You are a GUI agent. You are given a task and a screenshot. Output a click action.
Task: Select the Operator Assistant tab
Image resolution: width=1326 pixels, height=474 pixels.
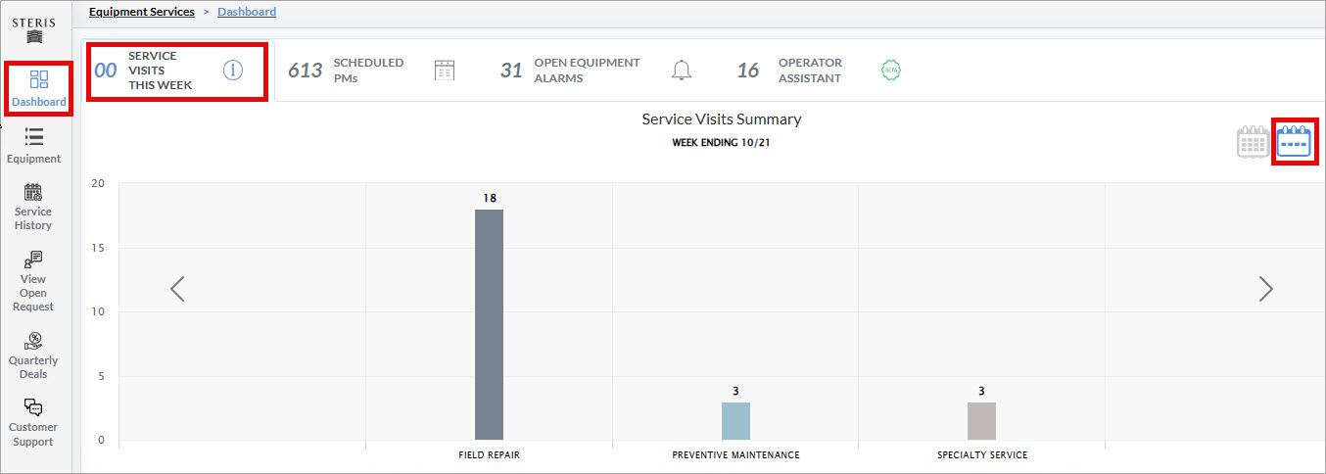pos(819,71)
